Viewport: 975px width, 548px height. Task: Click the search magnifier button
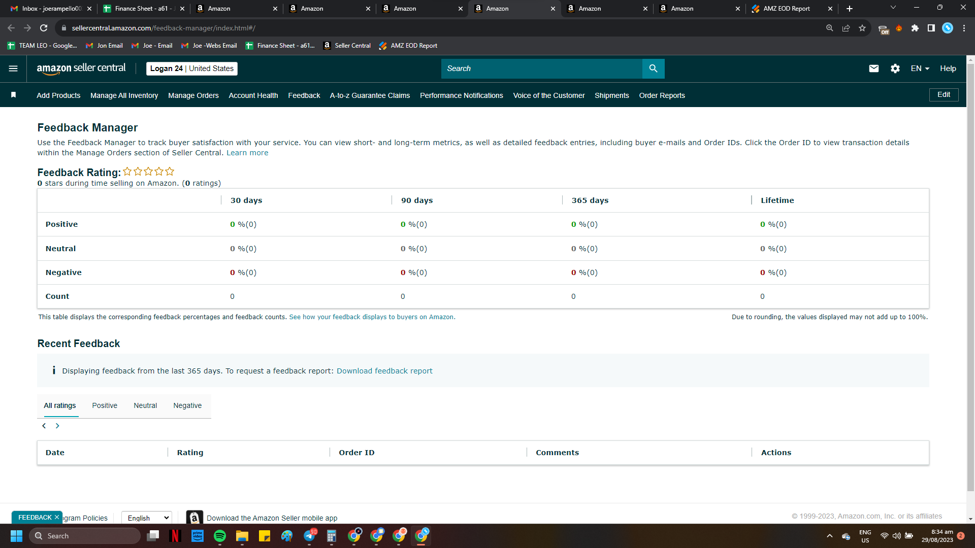pos(654,68)
